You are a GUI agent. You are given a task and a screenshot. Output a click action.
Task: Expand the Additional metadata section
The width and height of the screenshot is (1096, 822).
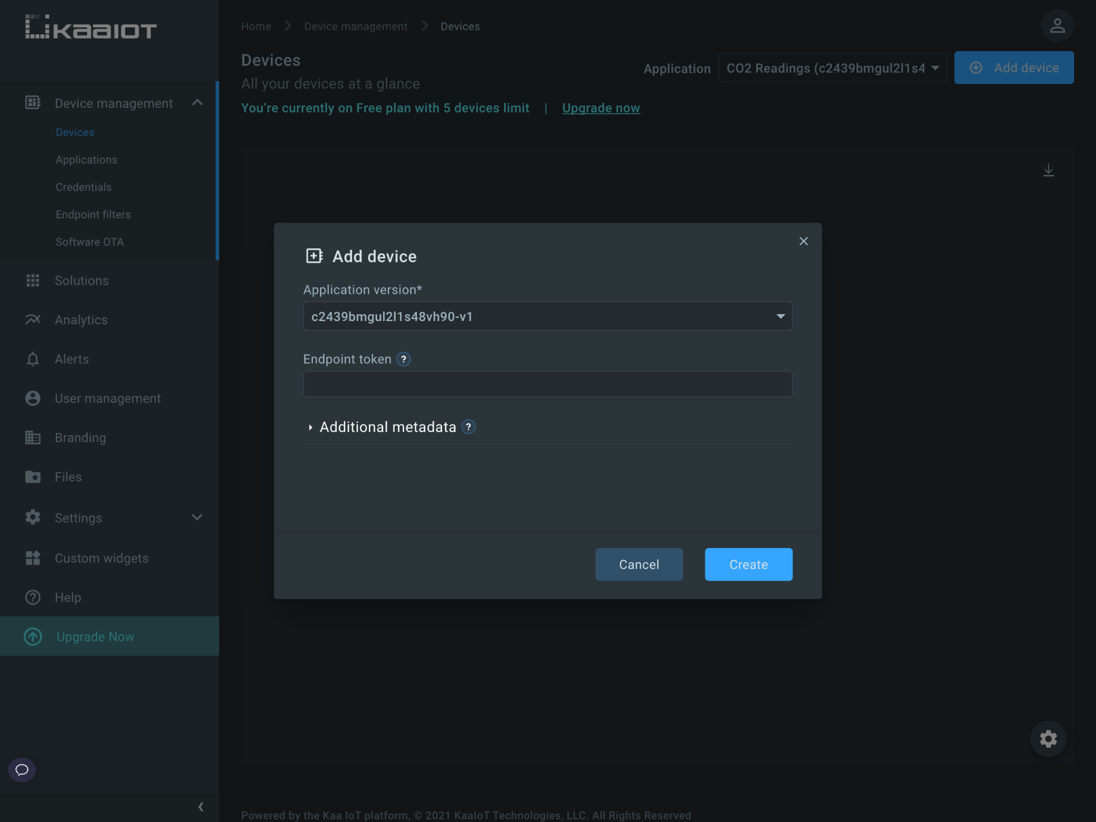click(388, 427)
